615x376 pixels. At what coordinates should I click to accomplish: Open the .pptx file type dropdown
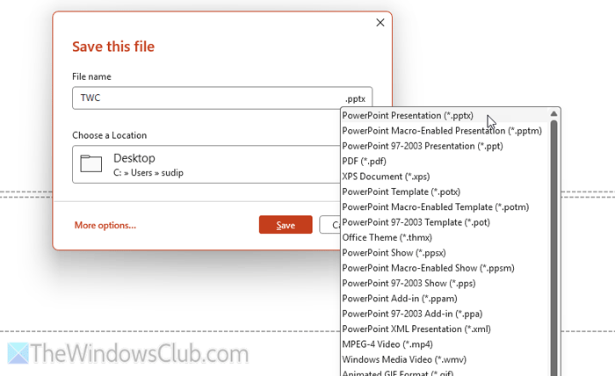click(x=356, y=98)
